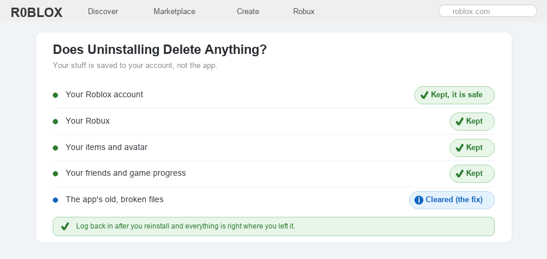This screenshot has height=259, width=547.
Task: Click the 'Does Uninstalling Delete Anything?' heading
Action: 160,49
